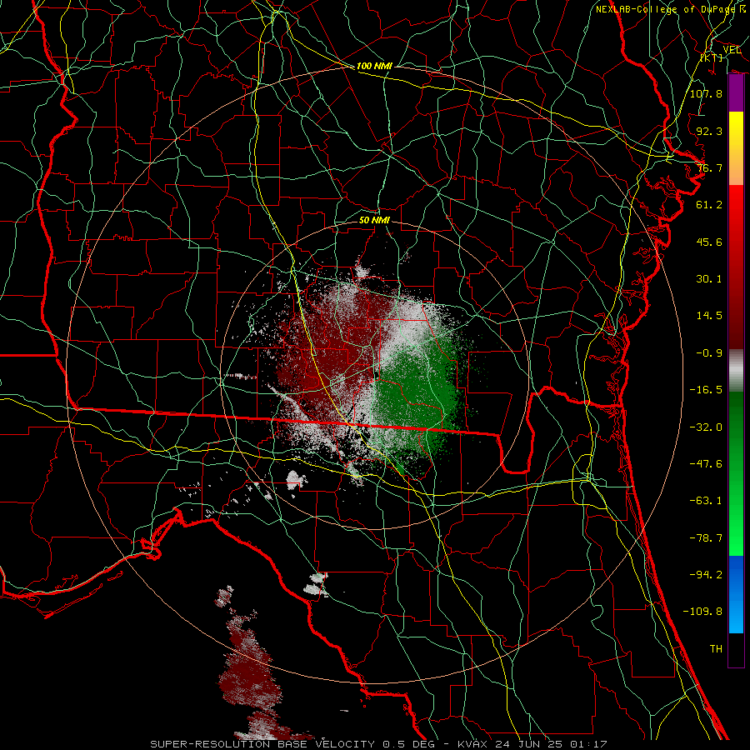
Task: Click the -63.1 scale value
Action: click(x=706, y=501)
